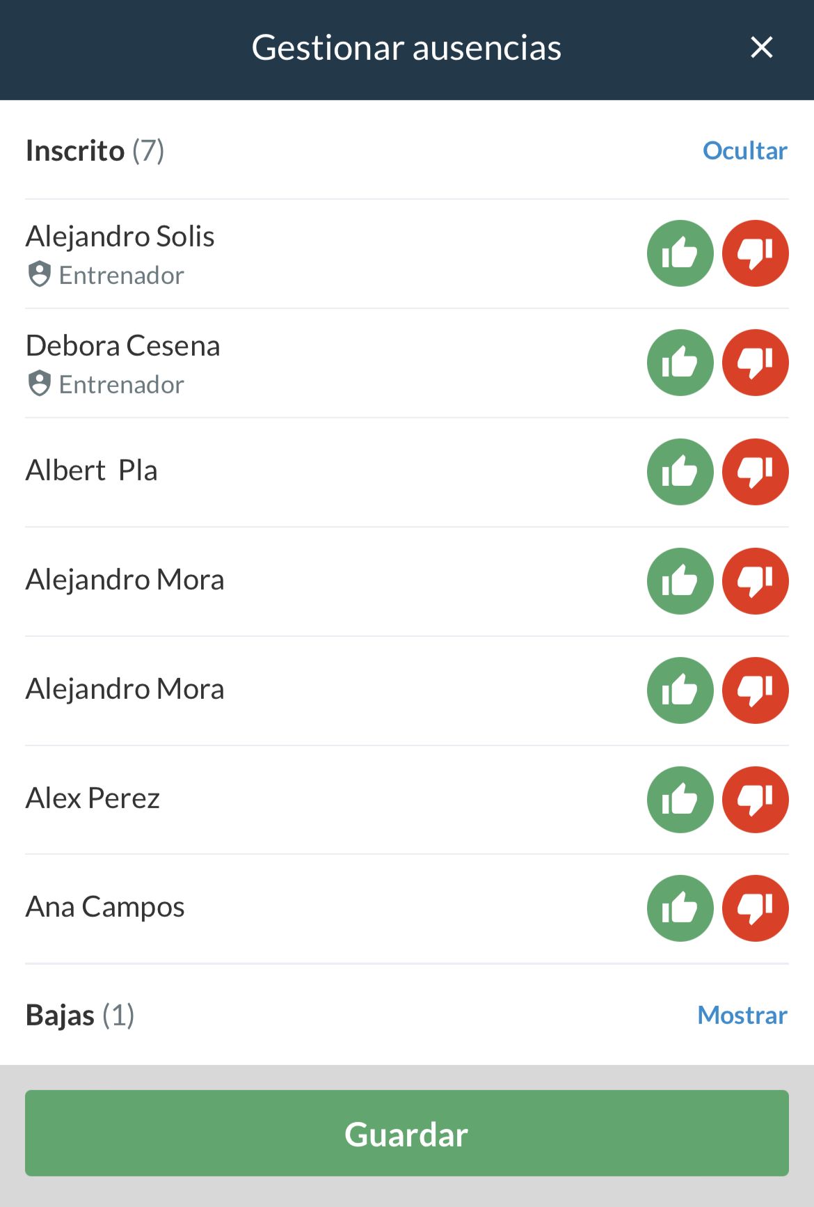
Task: Mark Alejandro Solis as present with thumbs up
Action: tap(680, 253)
